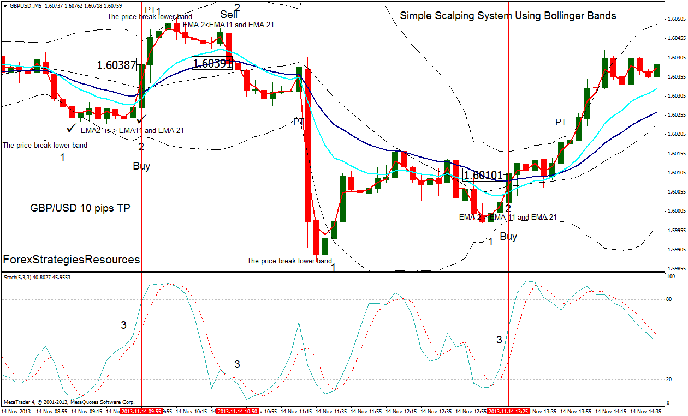Click the 14 Nov 09:15 time axis label
The image size is (688, 416).
click(x=88, y=411)
